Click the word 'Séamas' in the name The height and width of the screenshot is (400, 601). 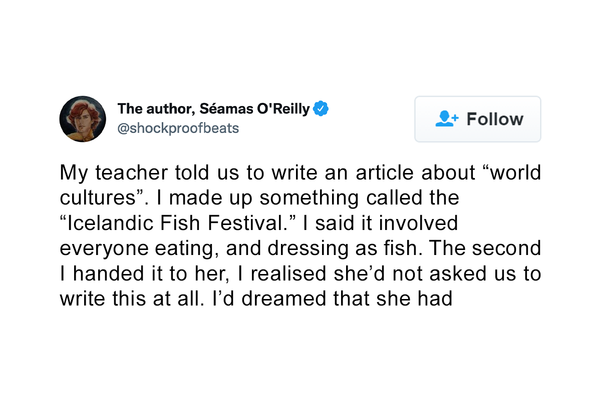(x=226, y=108)
